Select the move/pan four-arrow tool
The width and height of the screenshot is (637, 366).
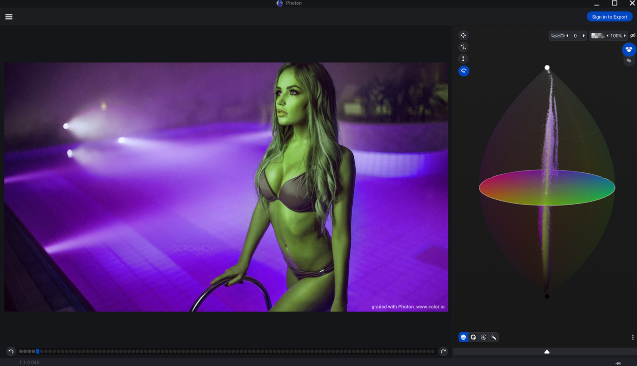[x=463, y=35]
